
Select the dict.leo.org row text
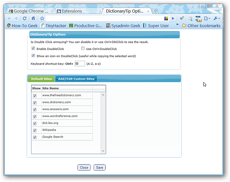(x=50, y=123)
